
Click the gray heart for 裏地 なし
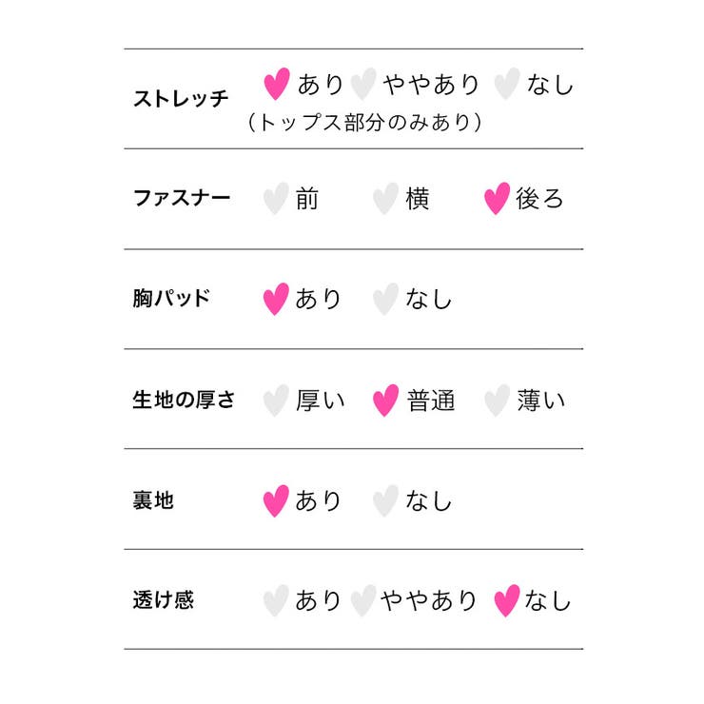click(385, 500)
